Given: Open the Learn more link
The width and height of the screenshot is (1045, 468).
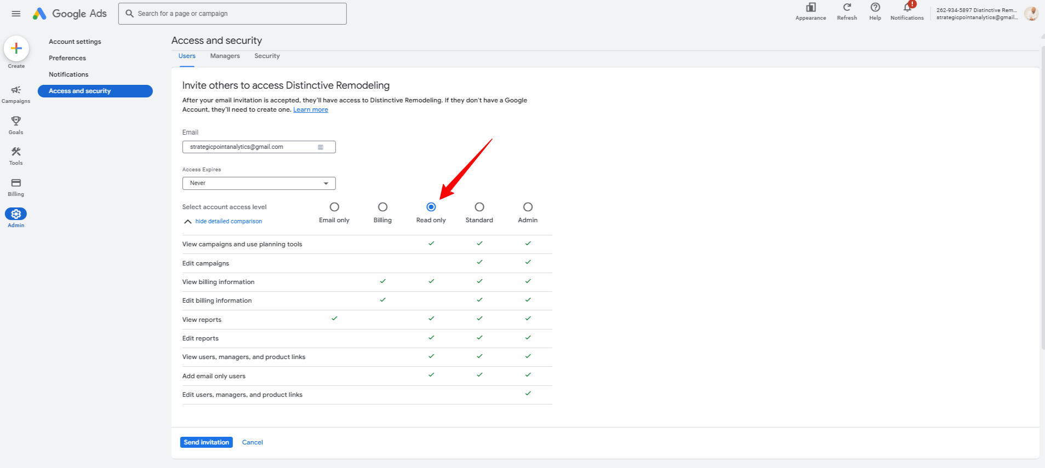Looking at the screenshot, I should point(311,109).
